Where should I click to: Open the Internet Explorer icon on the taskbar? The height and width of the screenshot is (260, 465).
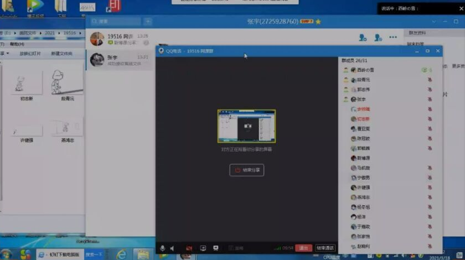(x=121, y=254)
